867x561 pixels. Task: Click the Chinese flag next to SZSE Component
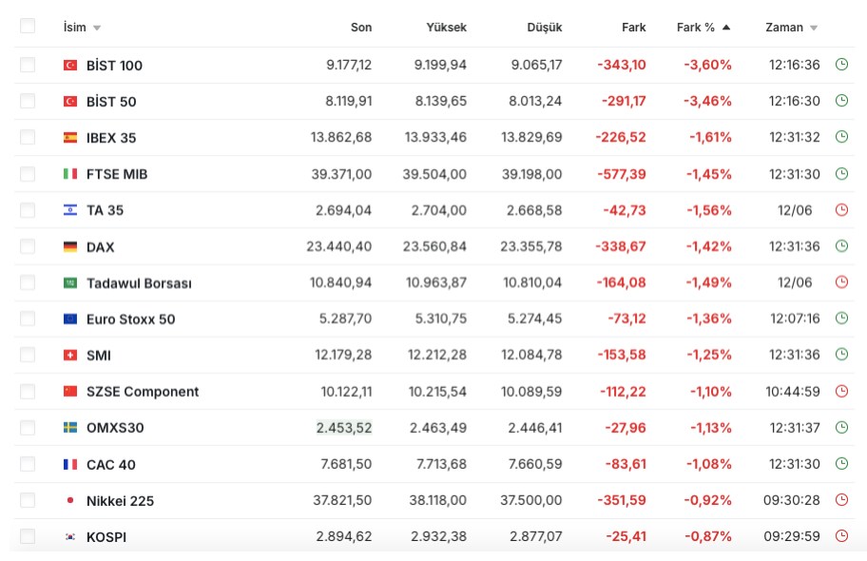click(70, 391)
